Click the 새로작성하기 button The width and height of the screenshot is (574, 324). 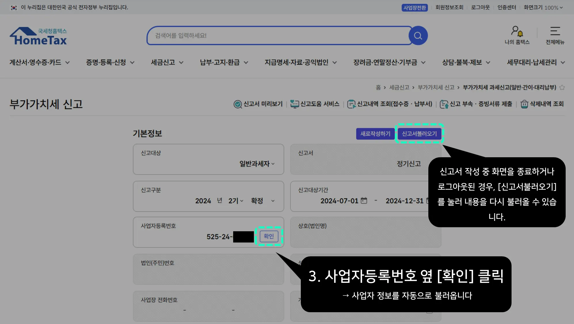click(x=375, y=134)
